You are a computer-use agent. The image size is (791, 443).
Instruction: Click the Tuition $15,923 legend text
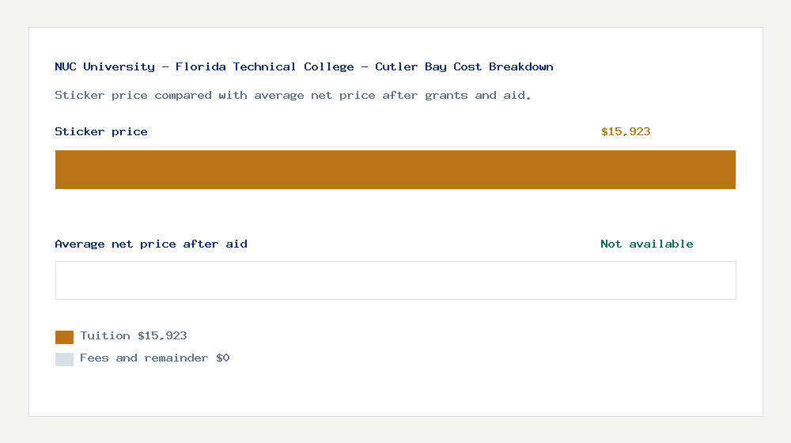pos(133,336)
